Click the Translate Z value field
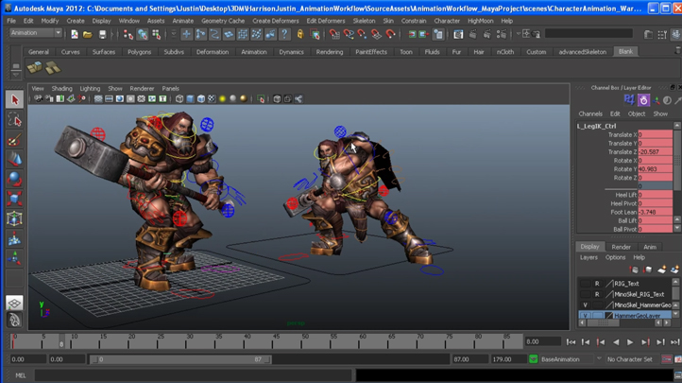The image size is (682, 383). (655, 152)
